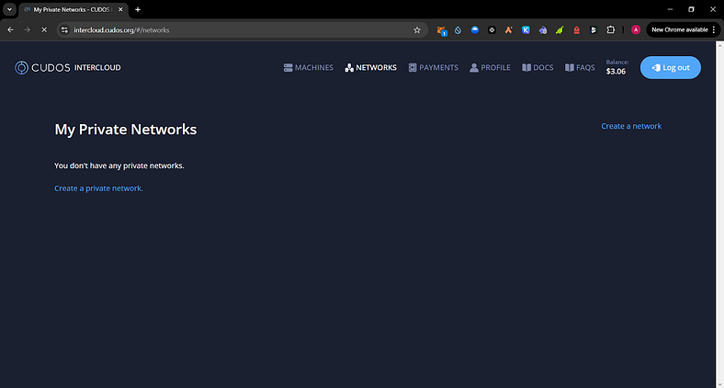Screen dimensions: 724x388
Task: Click the Create a network link
Action: click(631, 126)
